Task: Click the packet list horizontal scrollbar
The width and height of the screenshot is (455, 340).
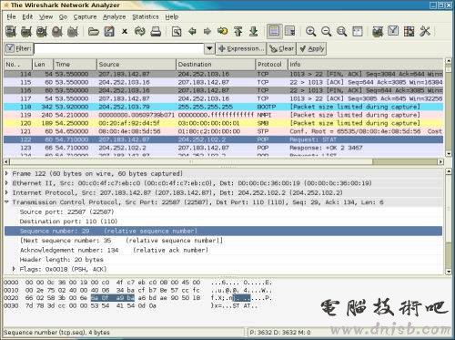Action: point(223,161)
